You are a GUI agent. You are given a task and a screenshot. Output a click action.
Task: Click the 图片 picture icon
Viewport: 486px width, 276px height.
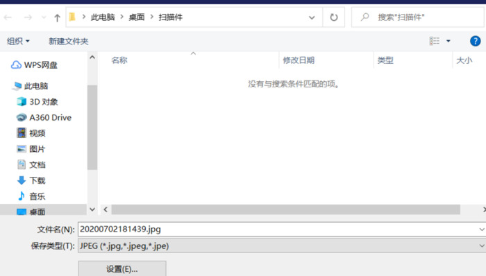(22, 149)
